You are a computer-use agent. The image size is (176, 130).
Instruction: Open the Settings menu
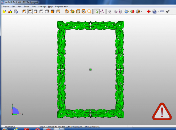pos(42,6)
